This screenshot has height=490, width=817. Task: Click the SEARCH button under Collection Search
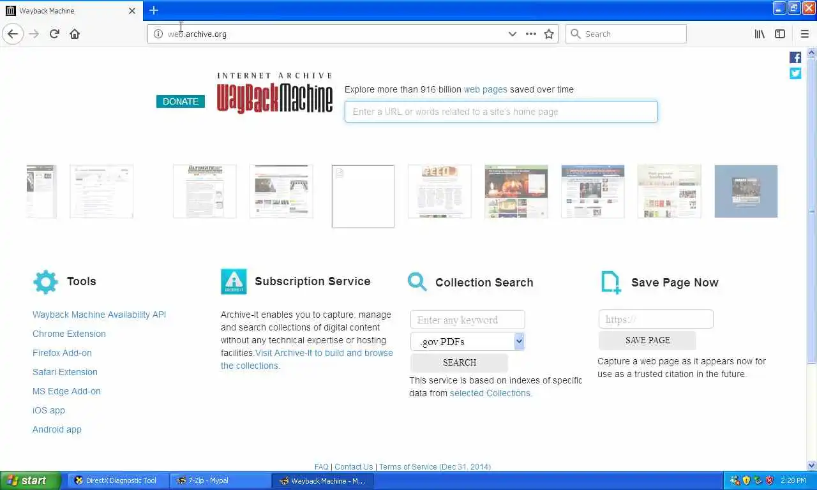coord(460,362)
